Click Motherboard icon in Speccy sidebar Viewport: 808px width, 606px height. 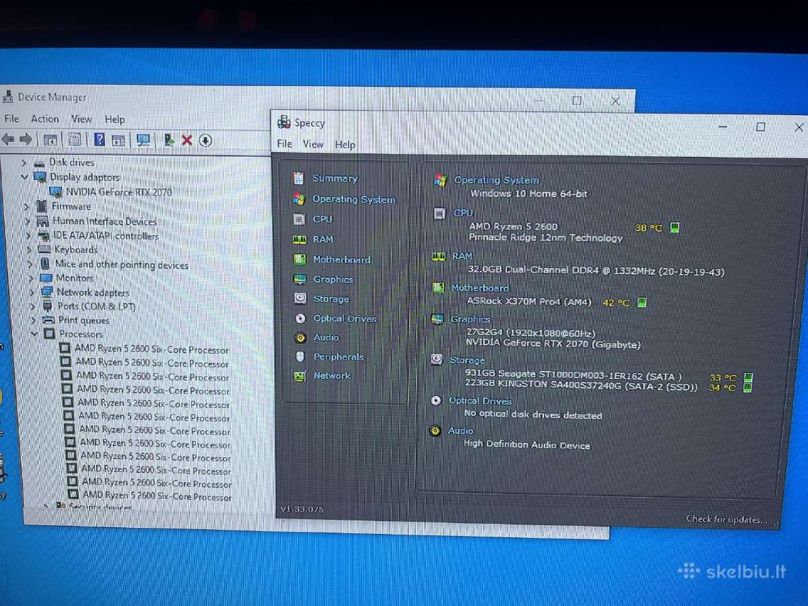point(300,259)
